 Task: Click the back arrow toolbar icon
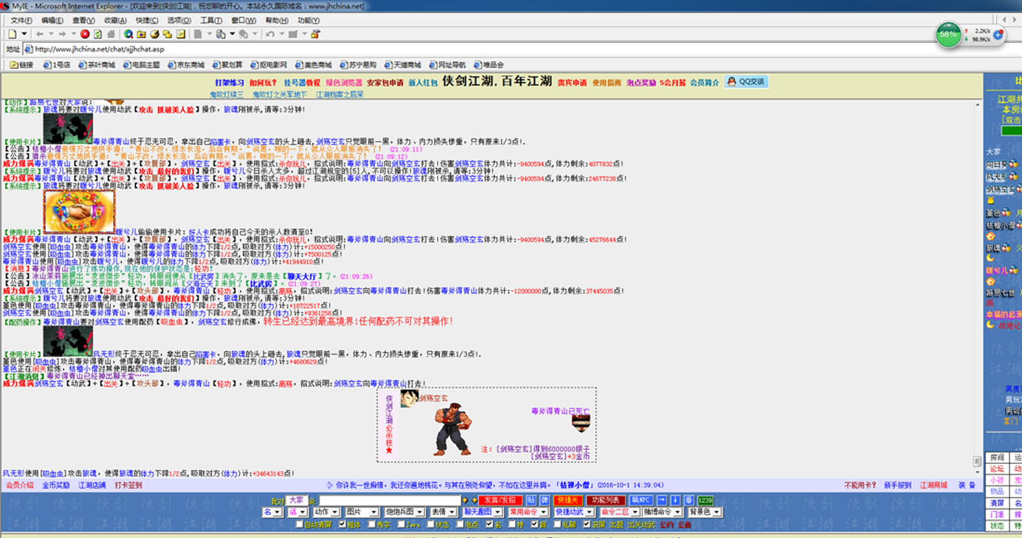point(40,34)
